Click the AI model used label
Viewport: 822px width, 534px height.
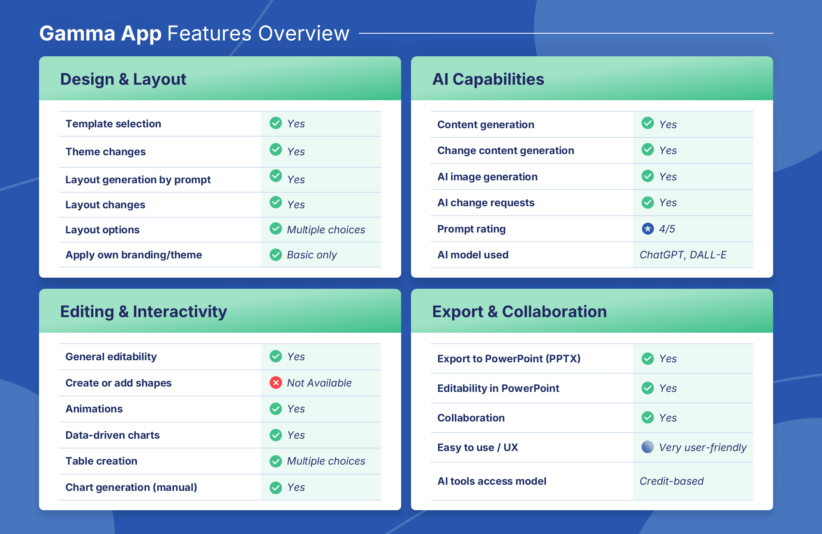[x=473, y=255]
